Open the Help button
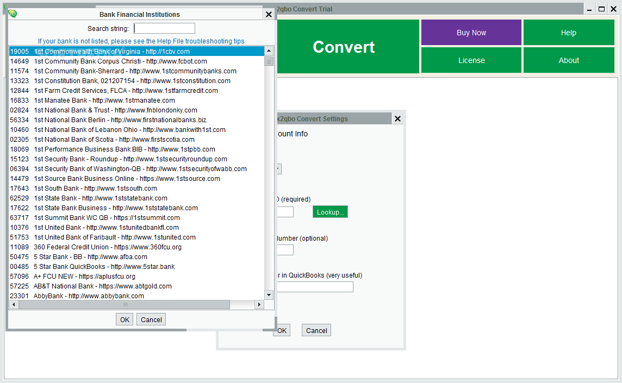Screen dimensions: 622x383 569,33
